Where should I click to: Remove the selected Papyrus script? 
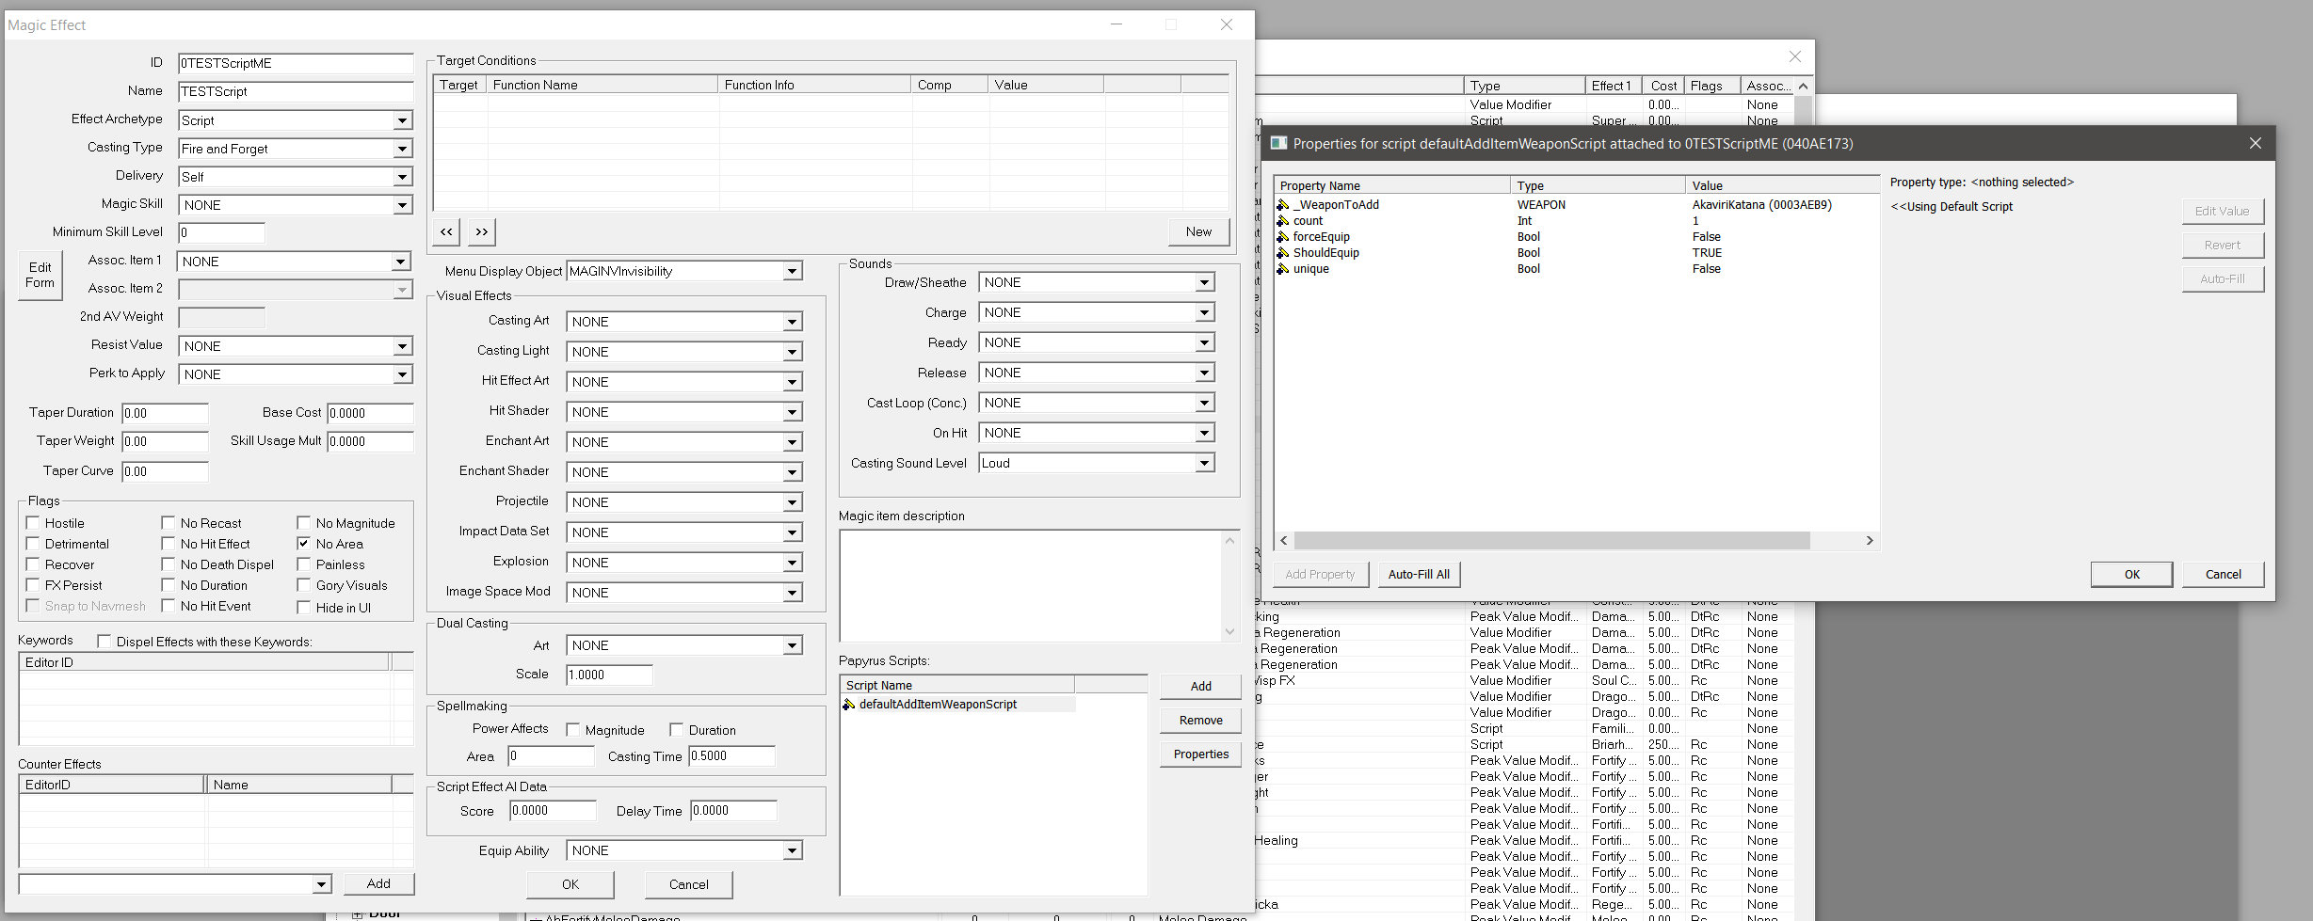tap(1200, 721)
